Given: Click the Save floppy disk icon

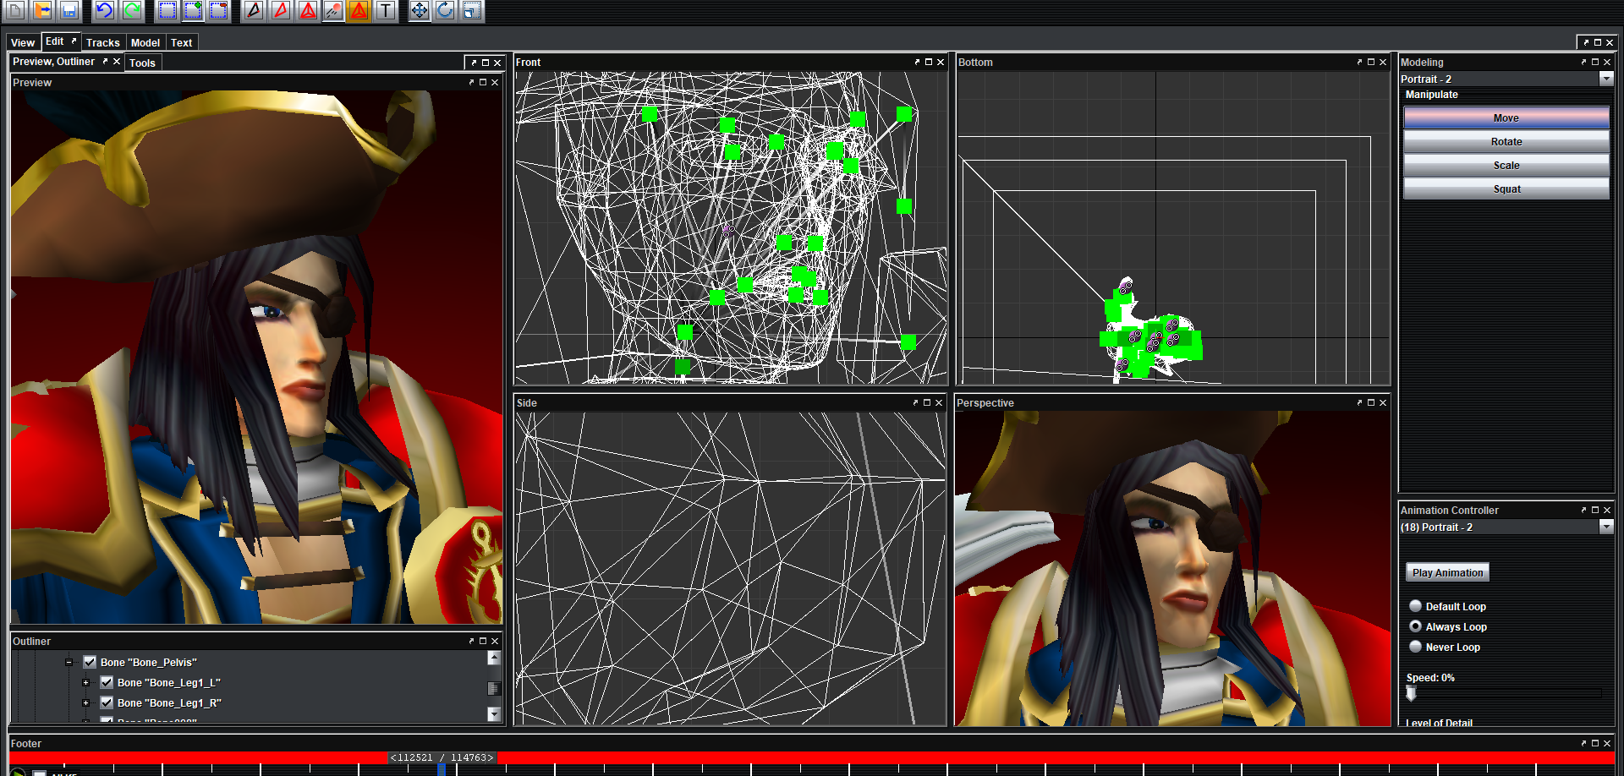Looking at the screenshot, I should tap(69, 10).
